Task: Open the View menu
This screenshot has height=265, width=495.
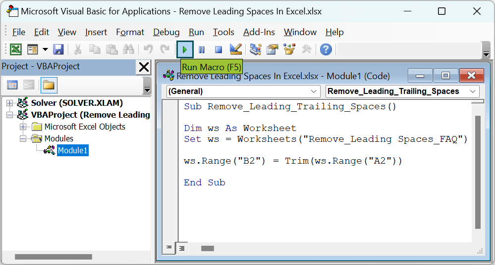Action: [67, 32]
